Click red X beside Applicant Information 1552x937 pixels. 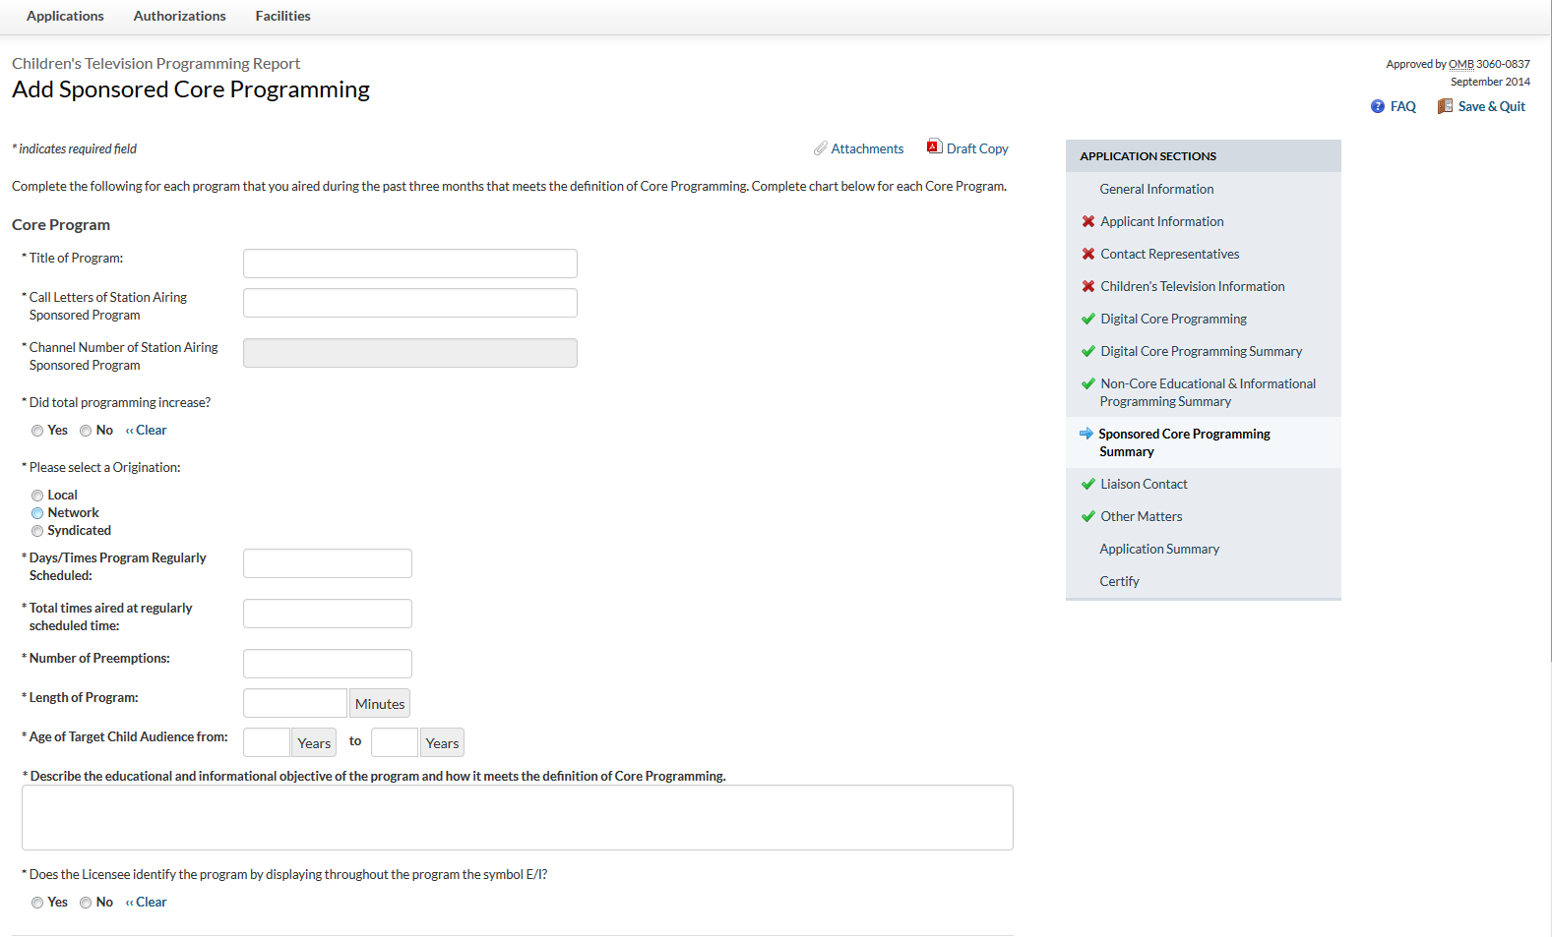click(1088, 221)
